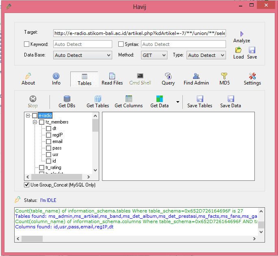This screenshot has width=278, height=256.
Task: Open the Read Files section
Action: (x=112, y=79)
